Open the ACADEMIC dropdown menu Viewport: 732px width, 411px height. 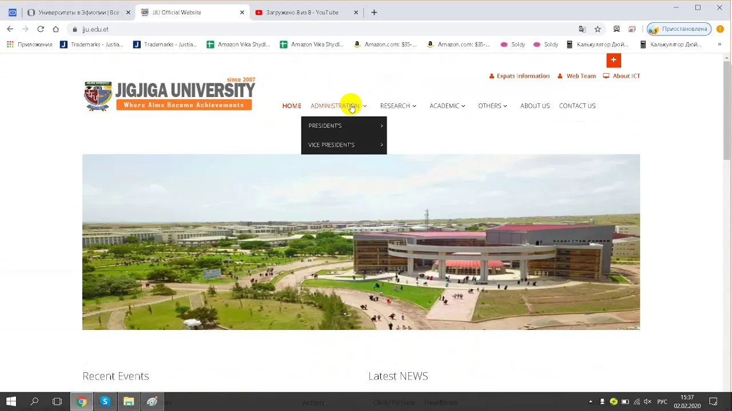point(447,106)
